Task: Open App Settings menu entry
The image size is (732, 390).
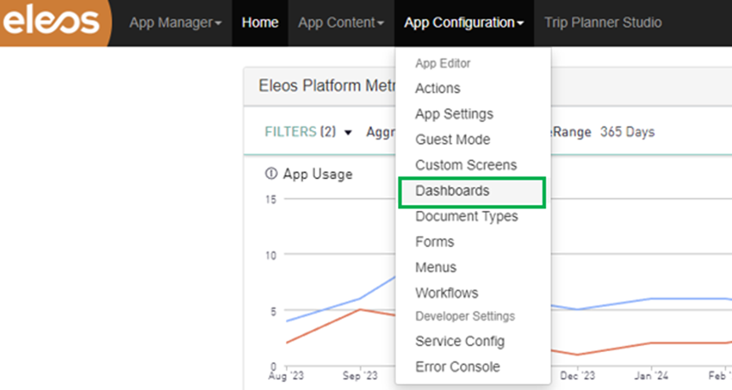Action: click(454, 114)
